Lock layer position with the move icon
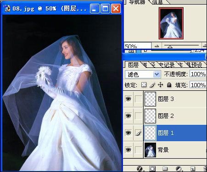The width and height of the screenshot is (207, 172). tap(160, 85)
